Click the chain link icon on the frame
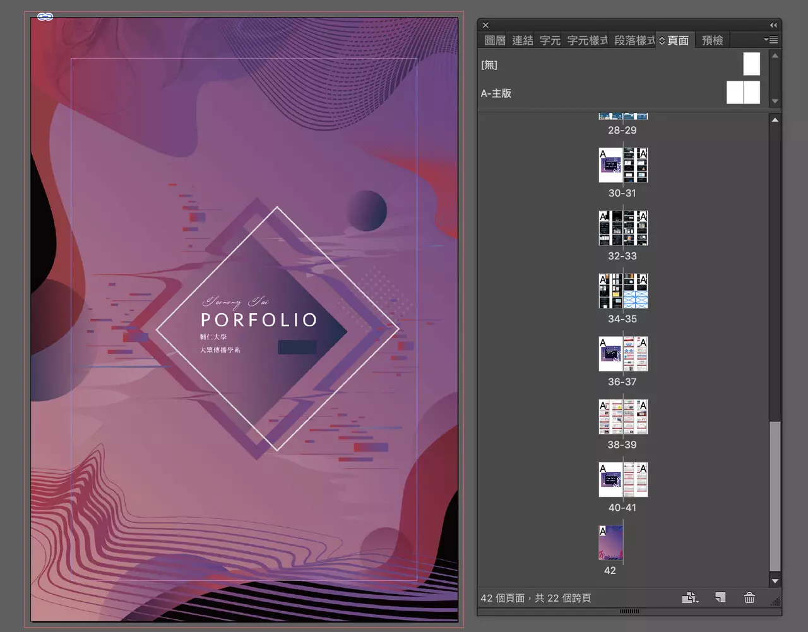808x632 pixels. pyautogui.click(x=45, y=17)
